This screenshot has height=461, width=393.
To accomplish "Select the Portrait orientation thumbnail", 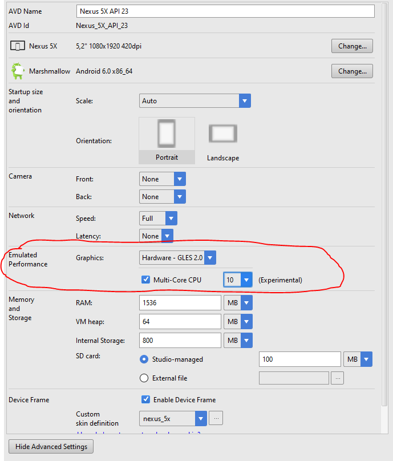I will [x=167, y=140].
